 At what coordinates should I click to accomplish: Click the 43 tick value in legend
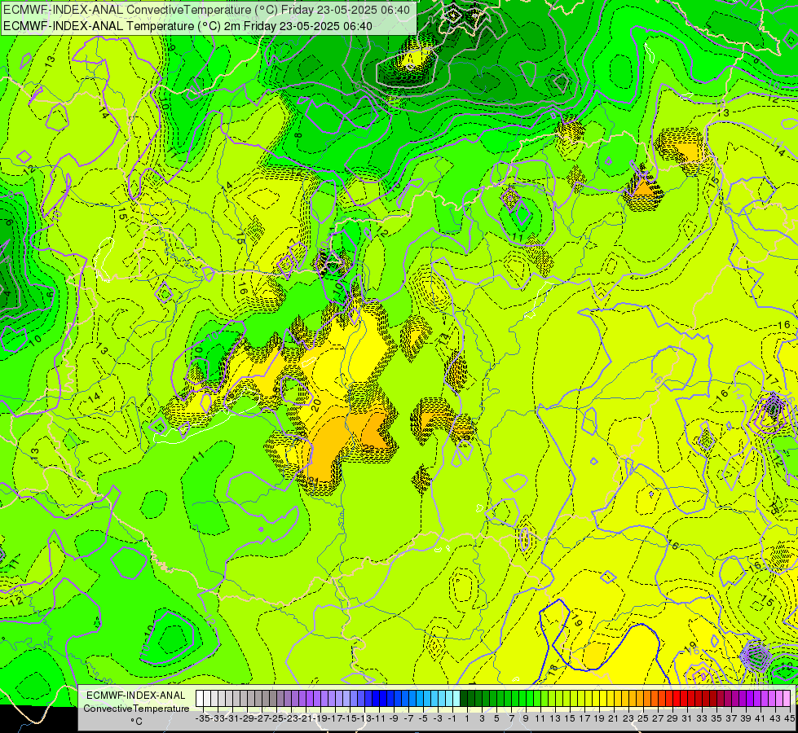coord(775,718)
